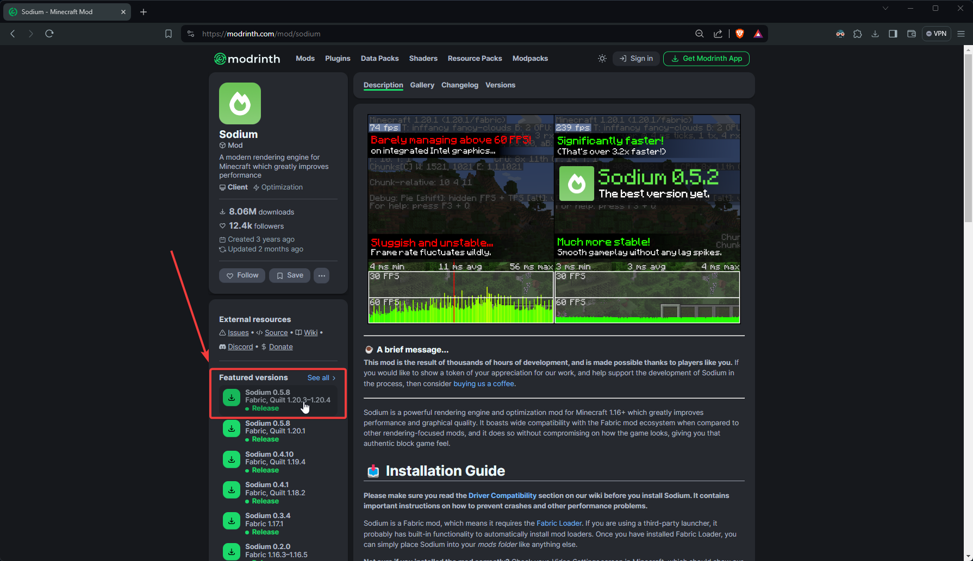The width and height of the screenshot is (973, 561).
Task: Open the Donate link
Action: click(x=280, y=347)
